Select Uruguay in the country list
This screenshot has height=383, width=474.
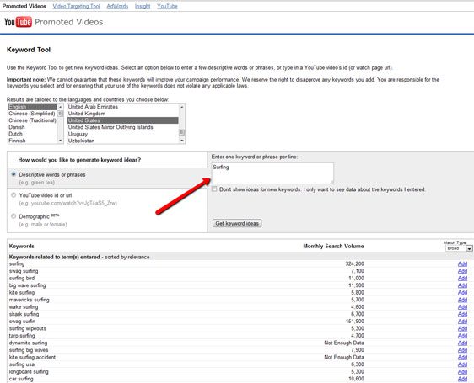pos(123,134)
